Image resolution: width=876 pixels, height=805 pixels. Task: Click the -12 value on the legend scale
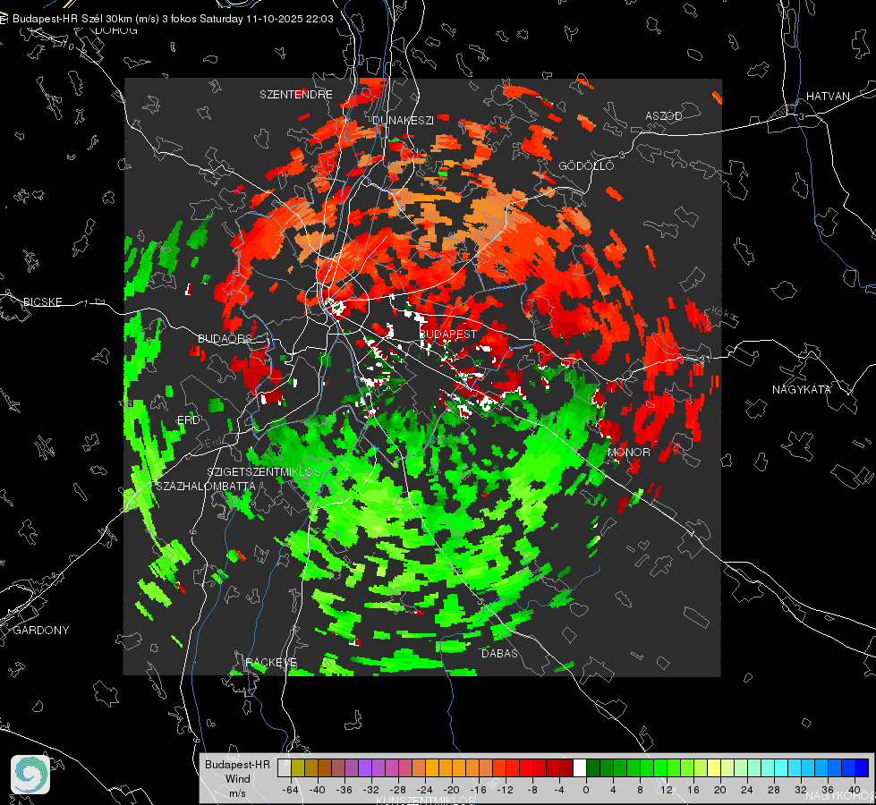(x=505, y=790)
